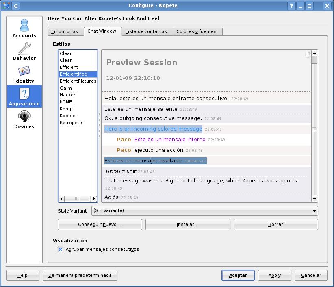Click the Aceptar button
The height and width of the screenshot is (287, 334).
click(238, 275)
